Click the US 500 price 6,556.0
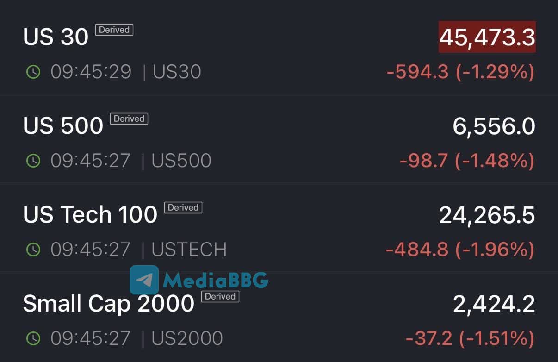 494,126
